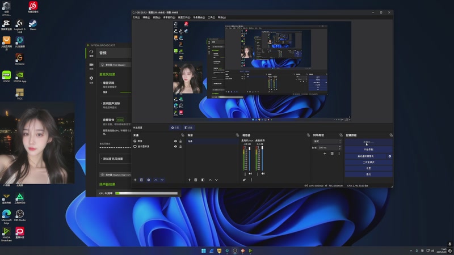This screenshot has height=255, width=454.
Task: Open NVIDIA Broadcast settings gear icon
Action: coord(91,78)
